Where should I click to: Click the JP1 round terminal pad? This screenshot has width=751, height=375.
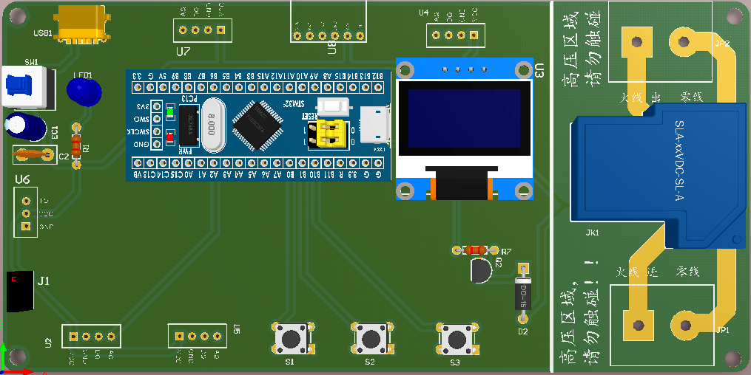pyautogui.click(x=685, y=326)
